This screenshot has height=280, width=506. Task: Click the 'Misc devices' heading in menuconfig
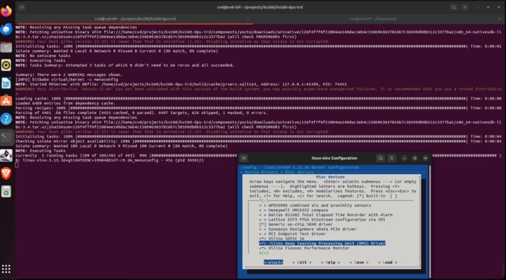point(330,177)
